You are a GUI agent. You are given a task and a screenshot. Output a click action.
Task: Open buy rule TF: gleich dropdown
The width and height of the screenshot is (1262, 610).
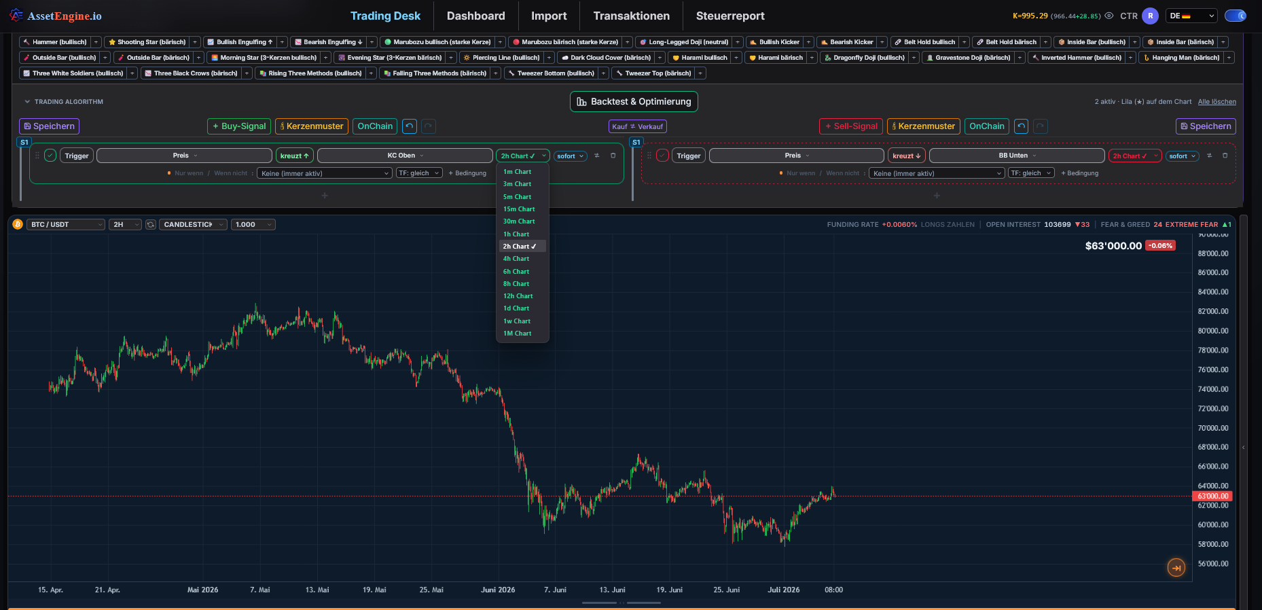(419, 173)
